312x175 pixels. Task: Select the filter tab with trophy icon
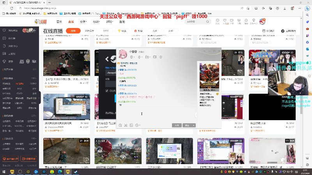coord(122,31)
